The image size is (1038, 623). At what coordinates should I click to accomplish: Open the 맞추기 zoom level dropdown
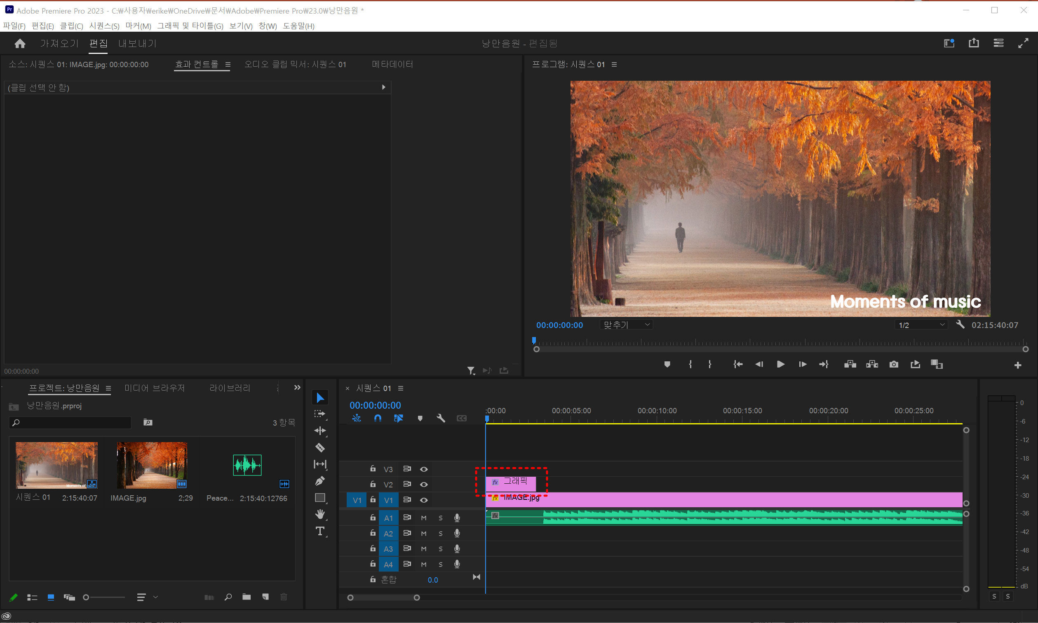point(626,325)
